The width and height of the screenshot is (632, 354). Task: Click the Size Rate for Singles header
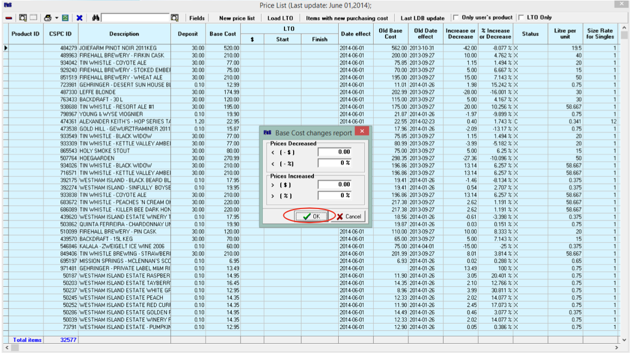[600, 34]
